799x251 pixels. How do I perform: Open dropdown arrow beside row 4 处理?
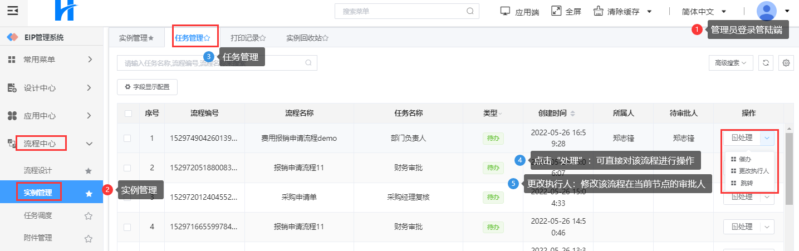pyautogui.click(x=767, y=227)
